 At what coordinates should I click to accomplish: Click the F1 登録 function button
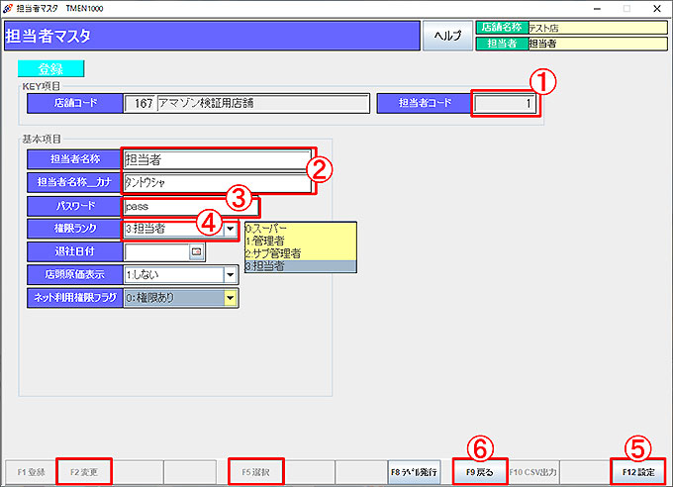[x=31, y=472]
